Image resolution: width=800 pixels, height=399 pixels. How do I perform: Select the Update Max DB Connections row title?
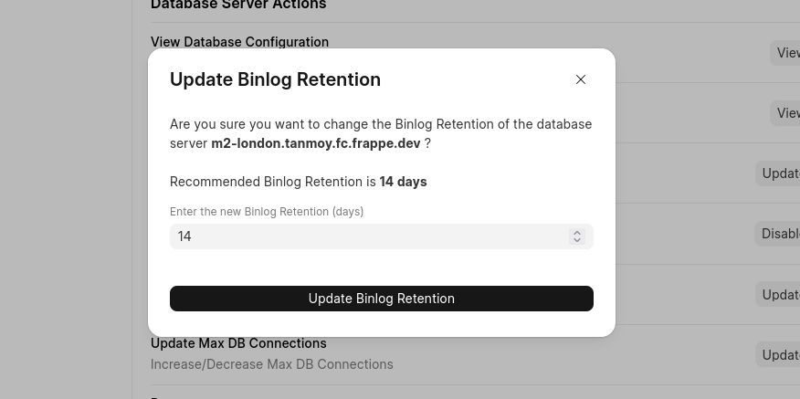click(x=238, y=343)
